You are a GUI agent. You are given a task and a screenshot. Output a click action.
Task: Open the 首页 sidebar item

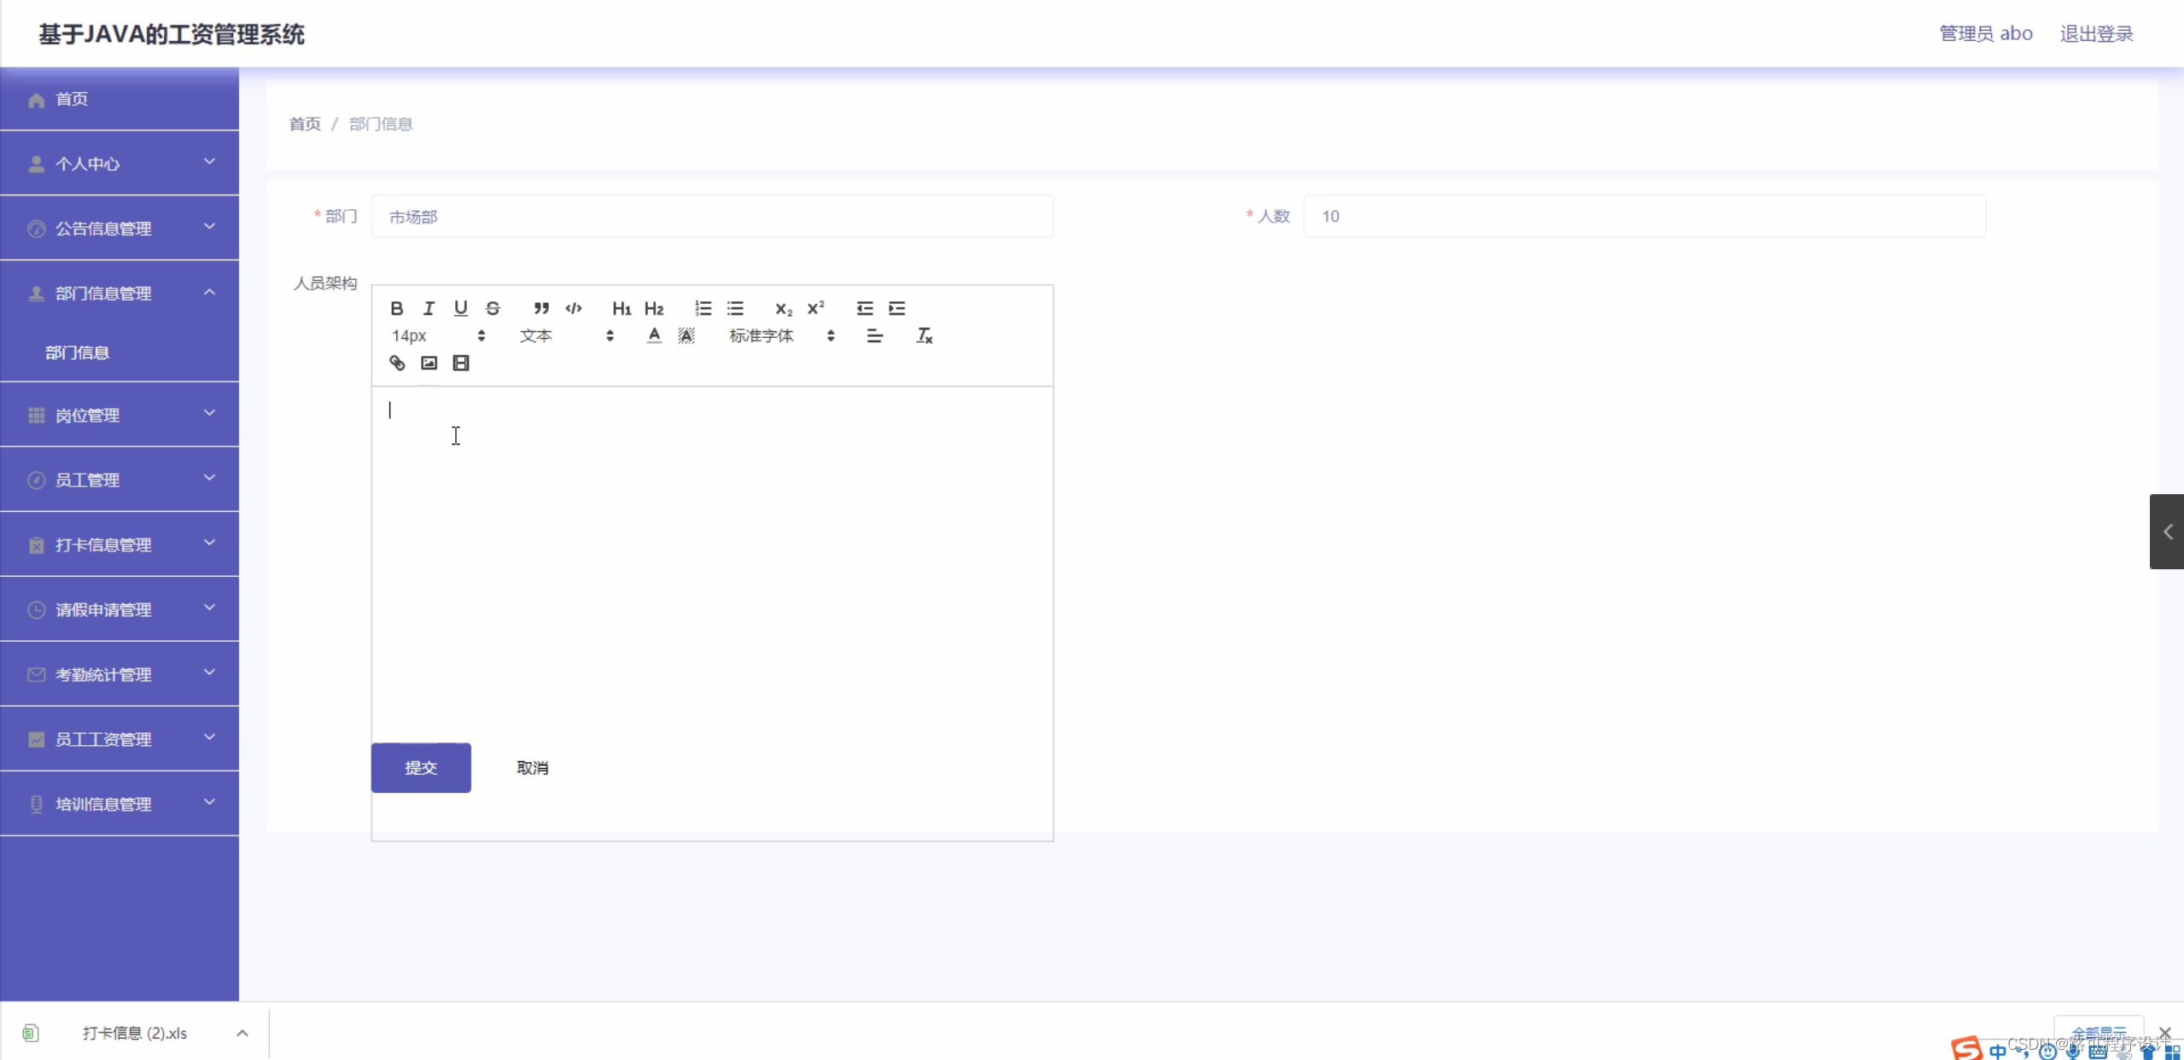(72, 99)
